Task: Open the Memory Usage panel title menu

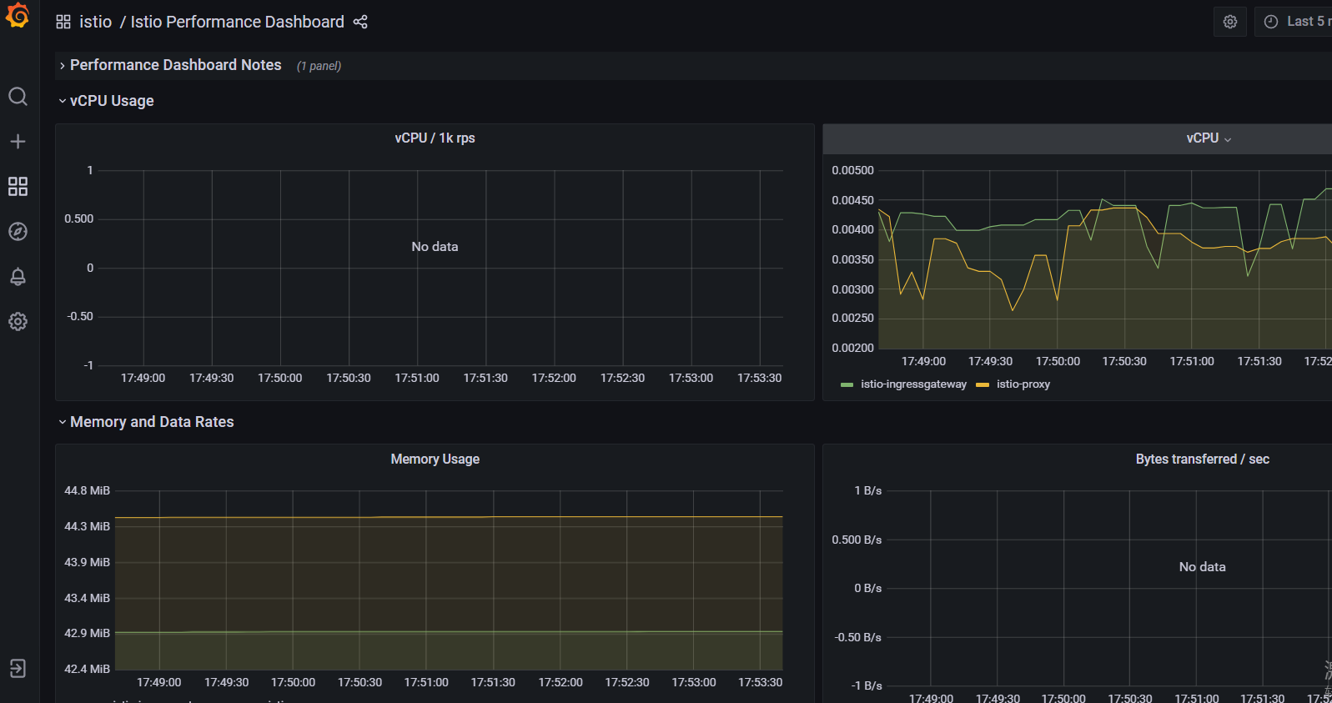Action: [435, 459]
